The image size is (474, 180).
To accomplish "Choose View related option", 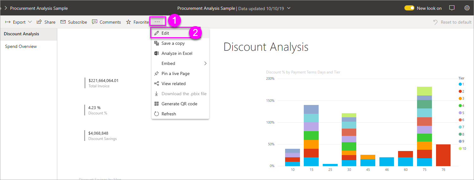I will (x=180, y=84).
